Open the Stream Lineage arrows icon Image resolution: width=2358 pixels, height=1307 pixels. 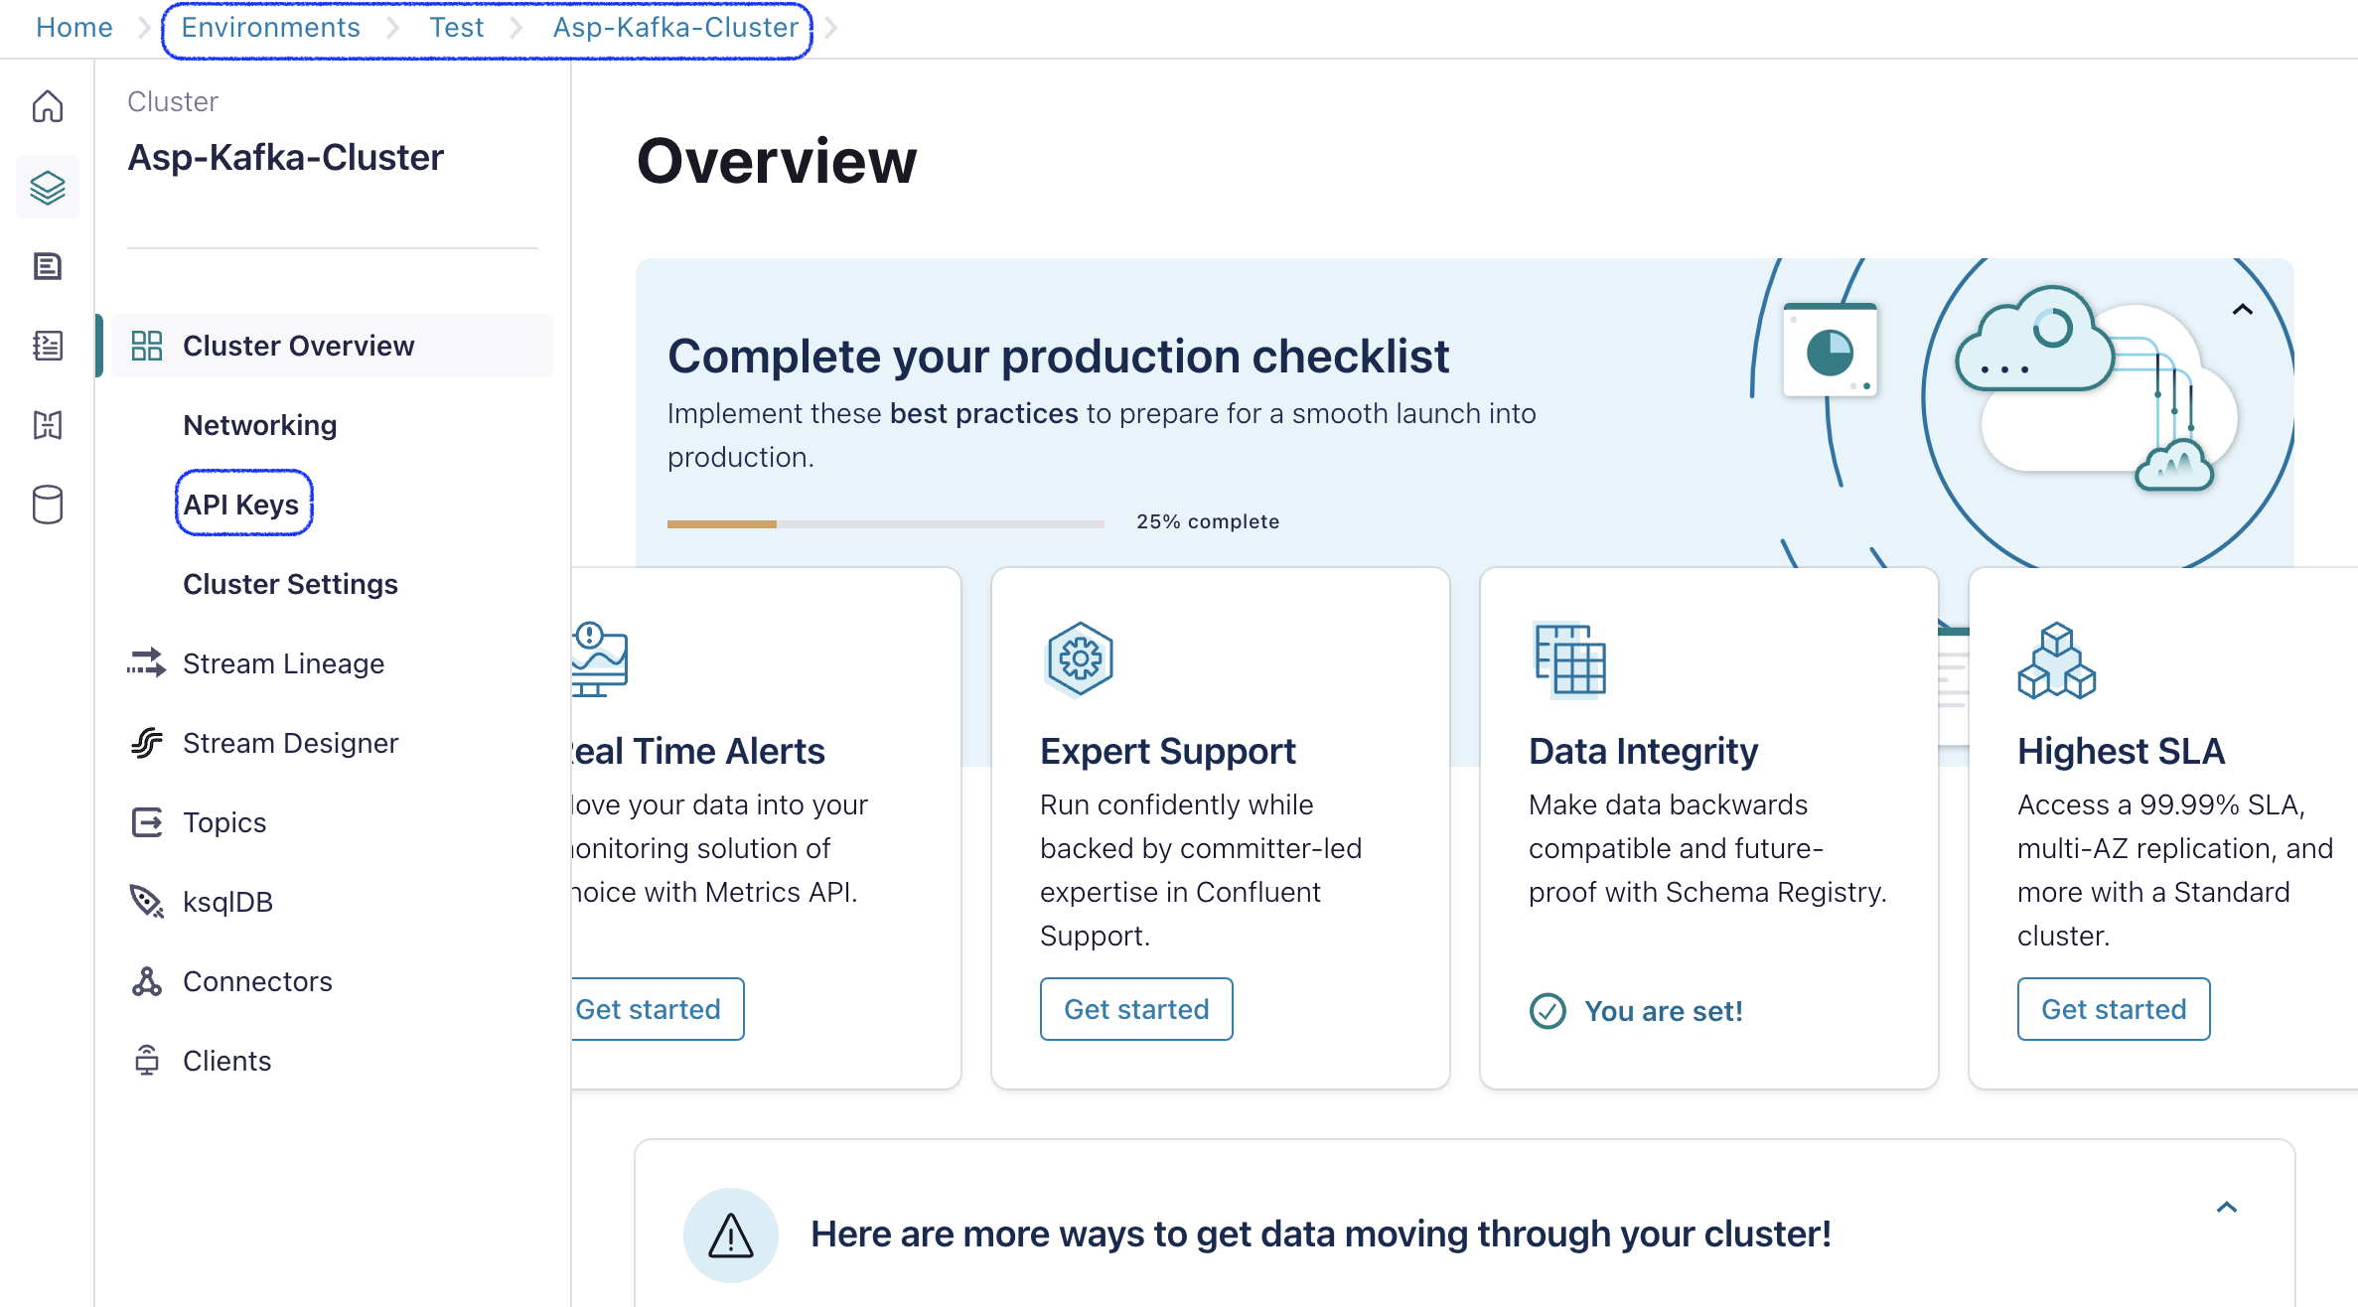[147, 662]
